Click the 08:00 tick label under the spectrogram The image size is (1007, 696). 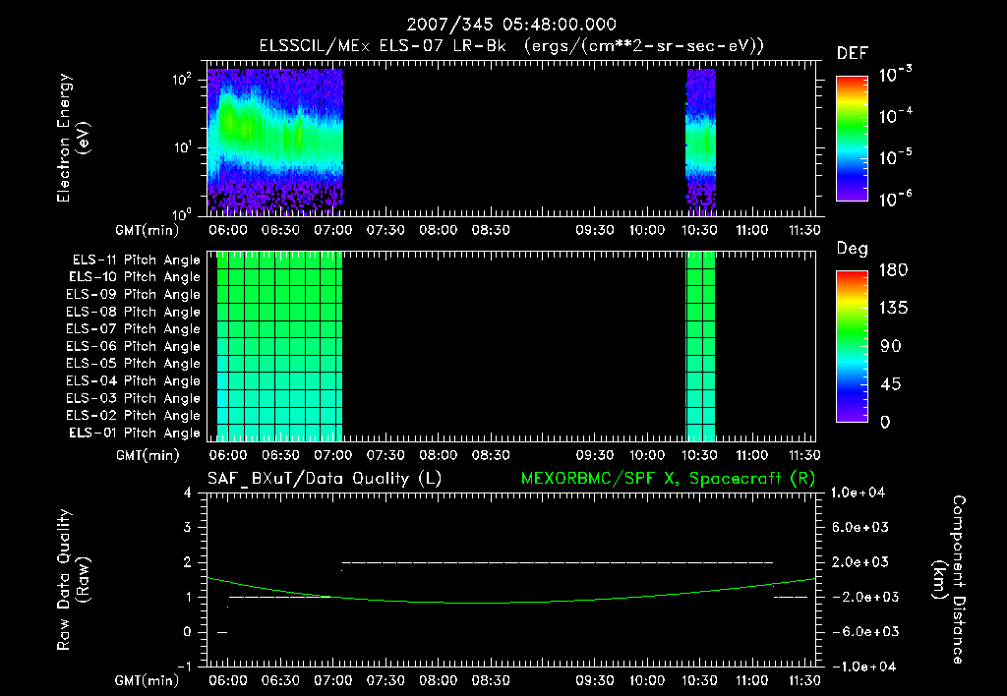click(438, 230)
